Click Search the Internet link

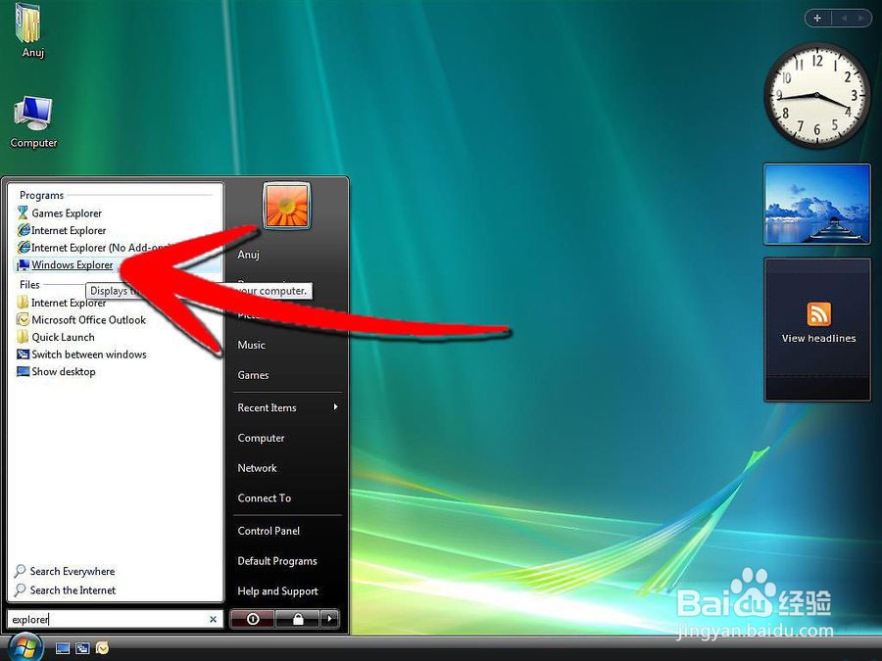click(x=66, y=590)
